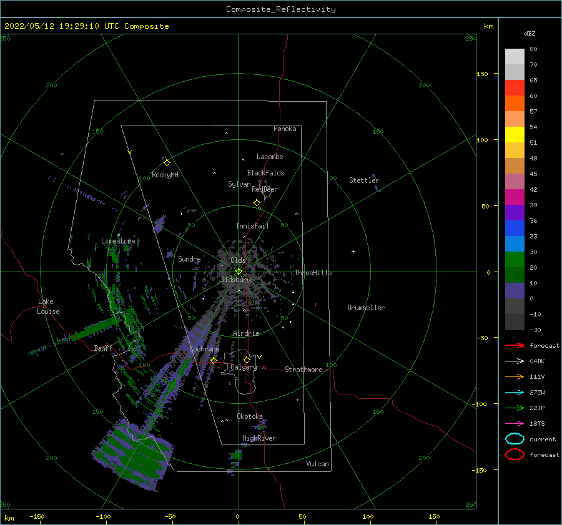Click the Airdrie label
The image size is (562, 525).
246,333
